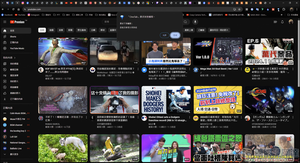300x163 pixels.
Task: Click the YouTube search magnifier button
Action: point(185,22)
